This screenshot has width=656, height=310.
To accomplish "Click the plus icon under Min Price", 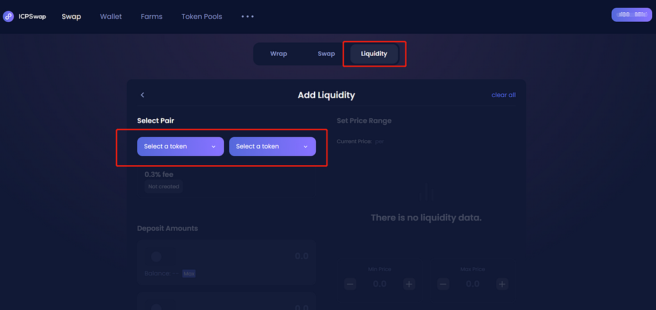I will (x=409, y=284).
